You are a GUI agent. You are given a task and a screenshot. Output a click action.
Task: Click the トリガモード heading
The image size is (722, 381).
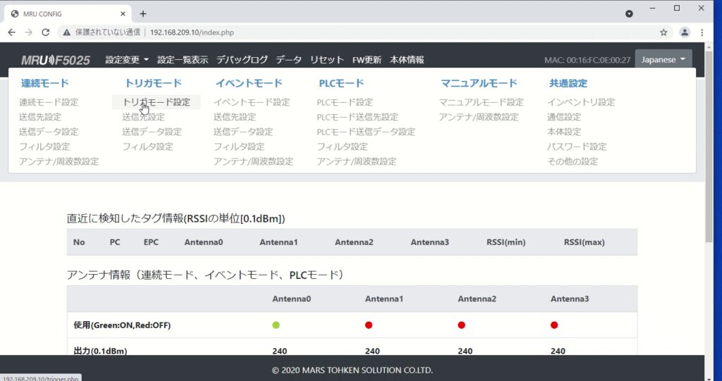pos(153,83)
